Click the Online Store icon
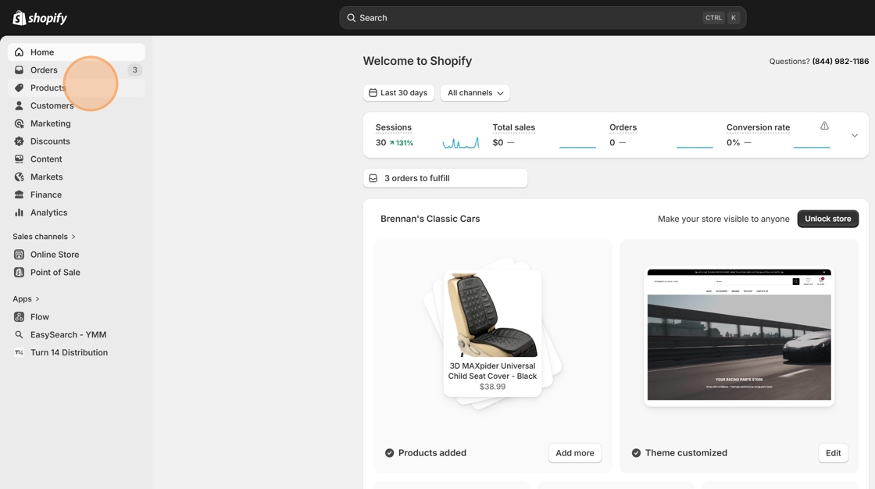This screenshot has width=875, height=489. click(19, 255)
